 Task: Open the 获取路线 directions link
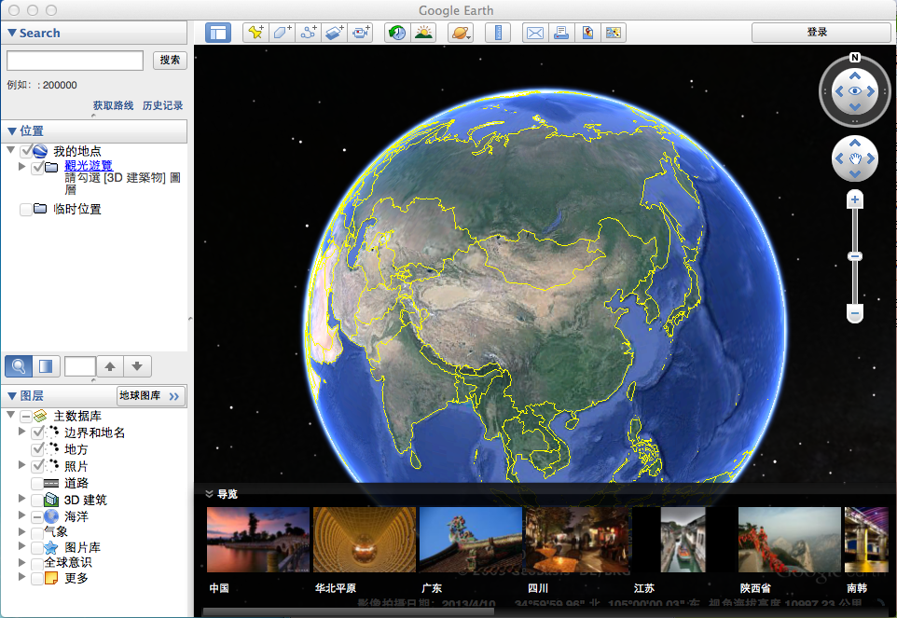point(113,105)
